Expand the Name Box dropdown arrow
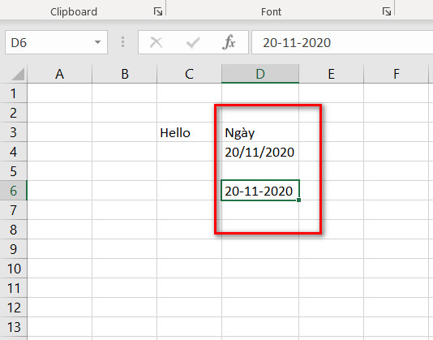Viewport: 433px width, 340px height. [97, 42]
